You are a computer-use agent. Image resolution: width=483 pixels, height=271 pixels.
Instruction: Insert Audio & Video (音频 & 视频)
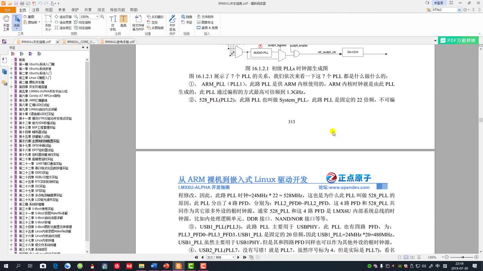click(207, 28)
